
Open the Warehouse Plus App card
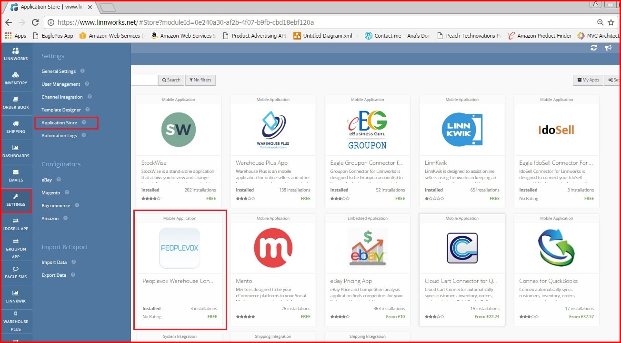click(273, 151)
